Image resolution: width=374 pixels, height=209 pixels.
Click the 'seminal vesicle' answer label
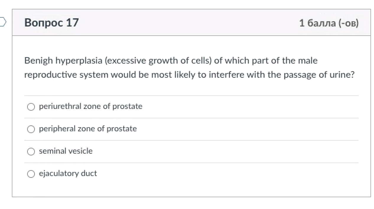[66, 151]
